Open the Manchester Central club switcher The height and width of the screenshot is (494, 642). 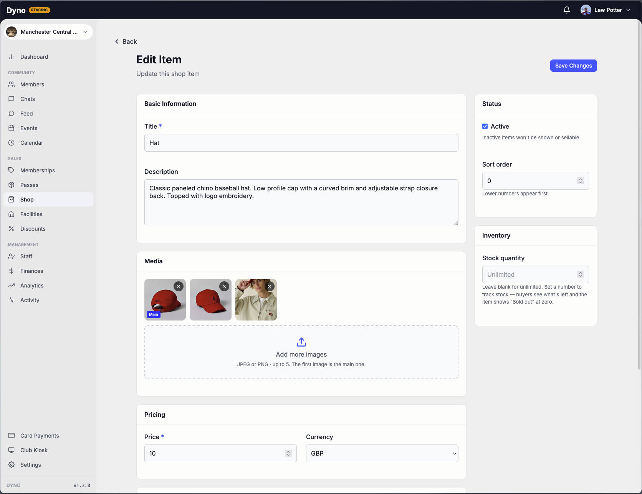point(48,32)
